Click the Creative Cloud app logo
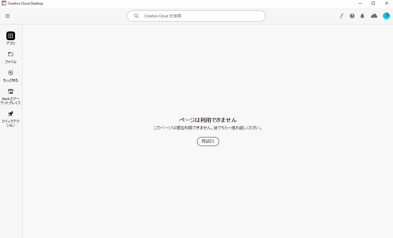This screenshot has height=238, width=393. (x=4, y=3)
